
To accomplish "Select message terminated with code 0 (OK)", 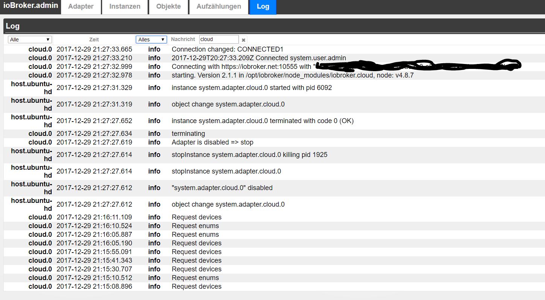I will [x=263, y=121].
